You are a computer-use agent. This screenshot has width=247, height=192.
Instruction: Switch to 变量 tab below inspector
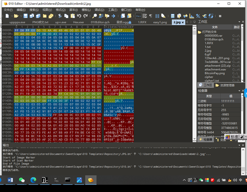221,139
